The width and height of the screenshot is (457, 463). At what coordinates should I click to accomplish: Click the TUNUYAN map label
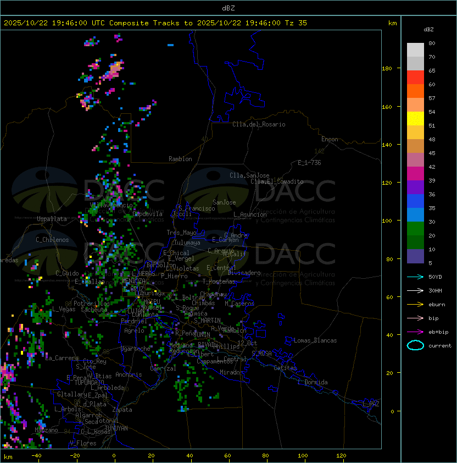coord(116,428)
